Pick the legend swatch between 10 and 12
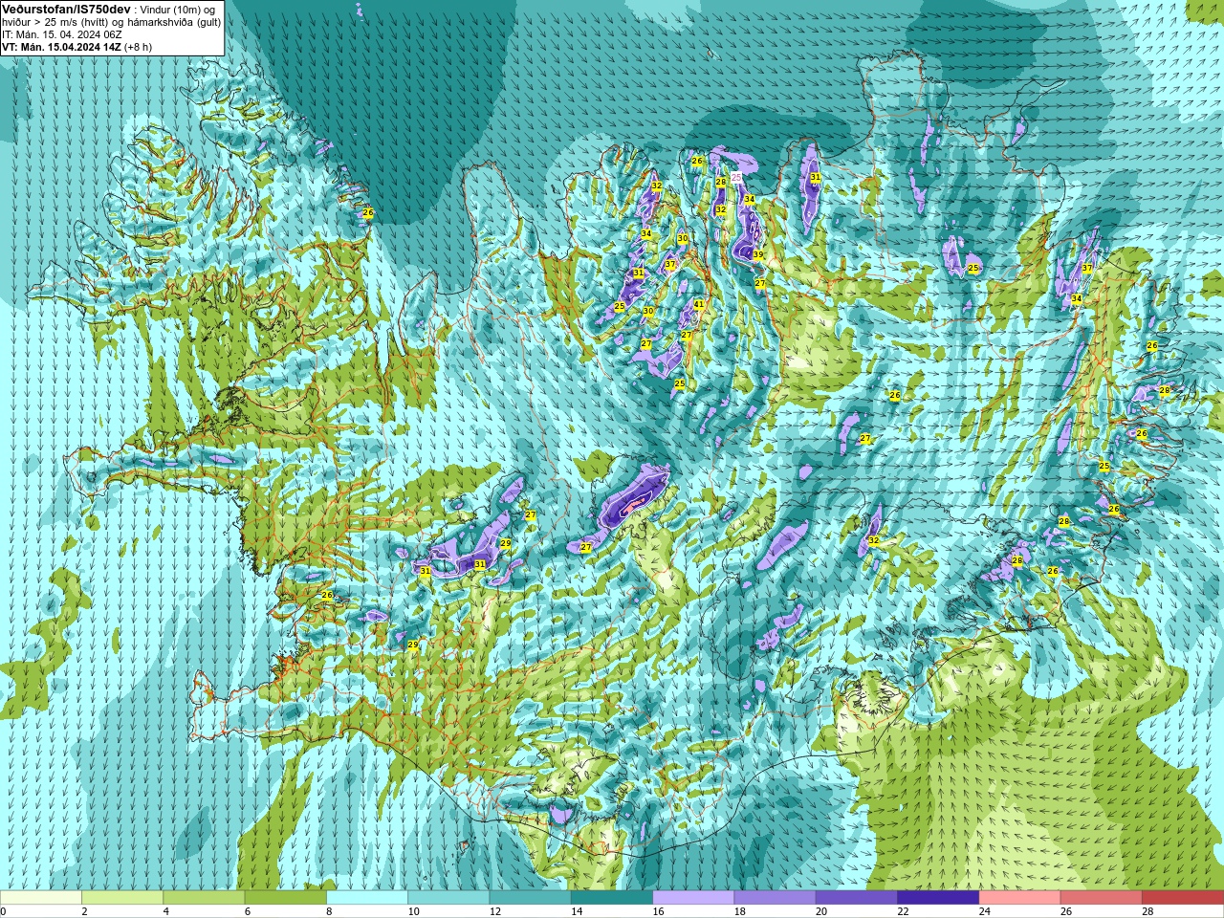This screenshot has height=918, width=1224. pyautogui.click(x=448, y=898)
